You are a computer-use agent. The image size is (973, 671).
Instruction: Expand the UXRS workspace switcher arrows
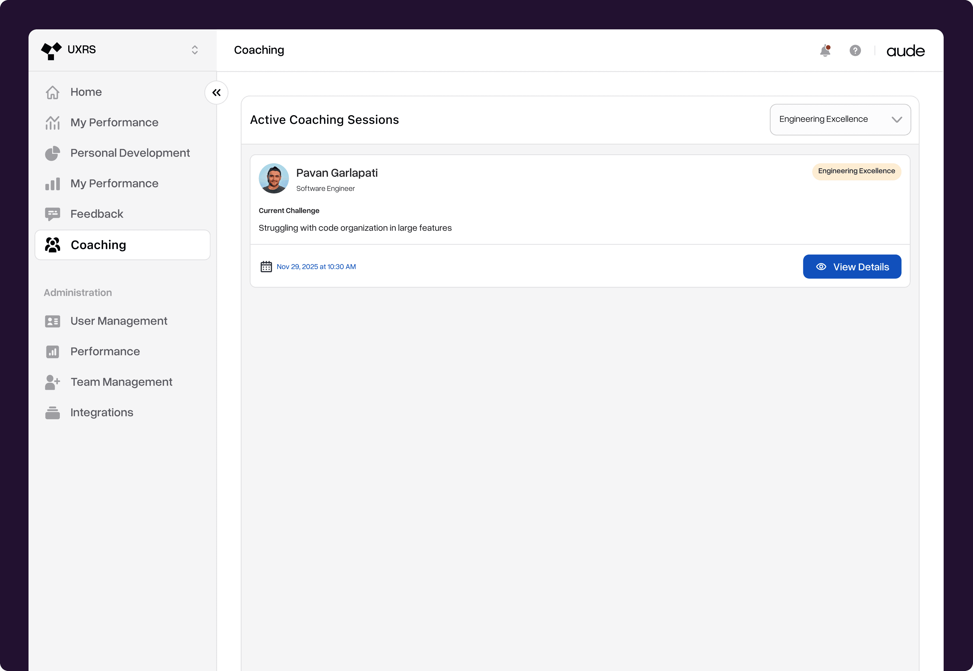click(195, 50)
